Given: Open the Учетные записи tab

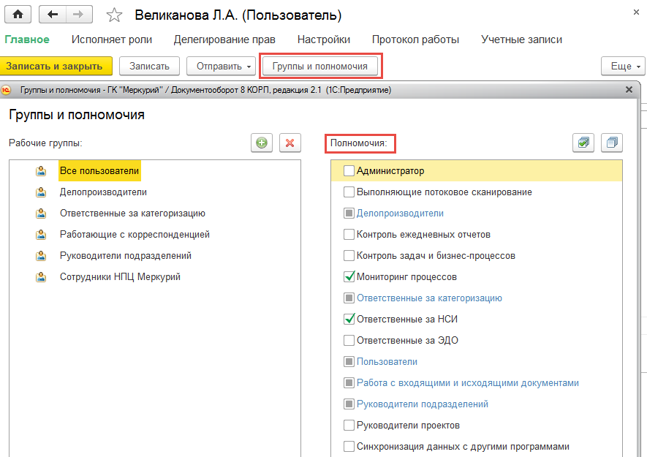Looking at the screenshot, I should [521, 39].
